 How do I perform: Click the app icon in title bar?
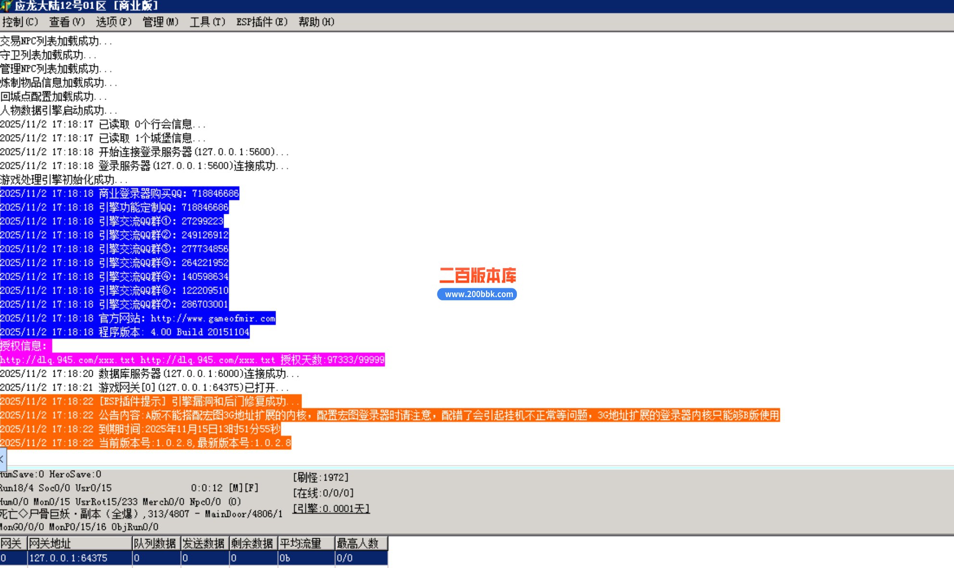tap(5, 6)
